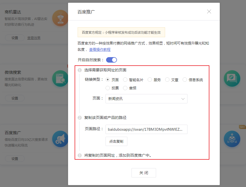Image resolution: width=246 pixels, height=187 pixels.
Task: Toggle the 开启自然搜索 switch
Action: tap(112, 60)
